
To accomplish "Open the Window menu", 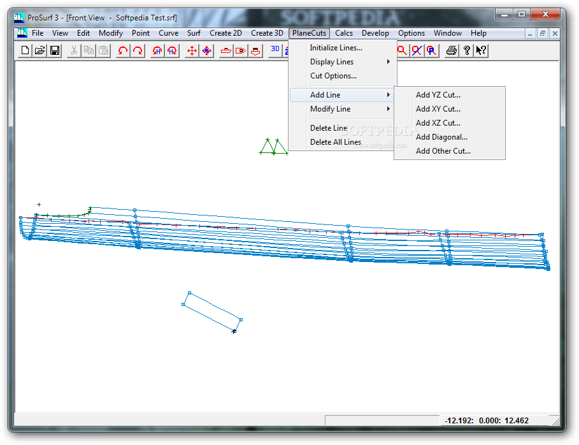I will (448, 33).
